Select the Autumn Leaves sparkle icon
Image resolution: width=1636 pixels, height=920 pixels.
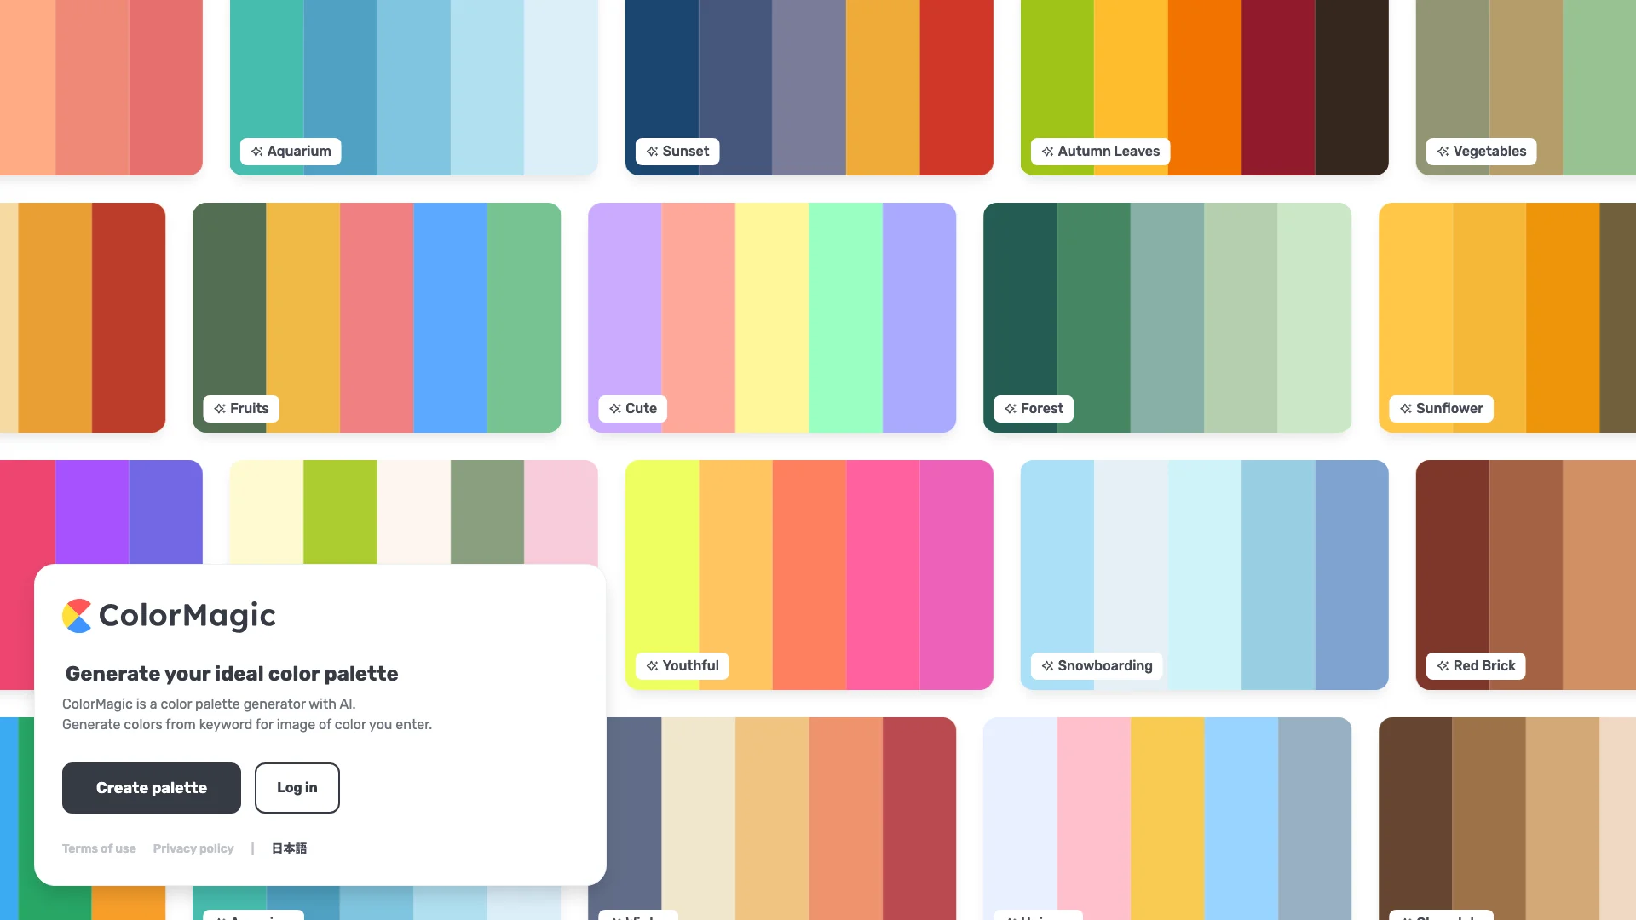pyautogui.click(x=1045, y=151)
